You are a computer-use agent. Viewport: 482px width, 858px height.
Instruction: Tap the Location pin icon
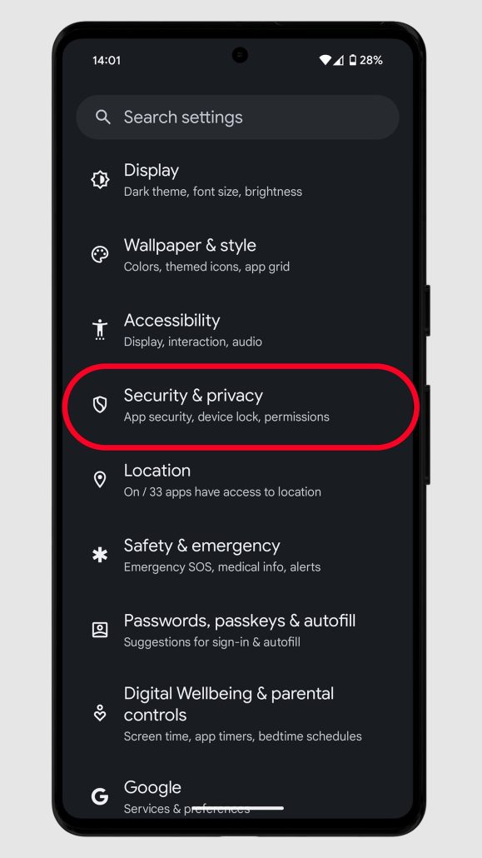pyautogui.click(x=100, y=480)
